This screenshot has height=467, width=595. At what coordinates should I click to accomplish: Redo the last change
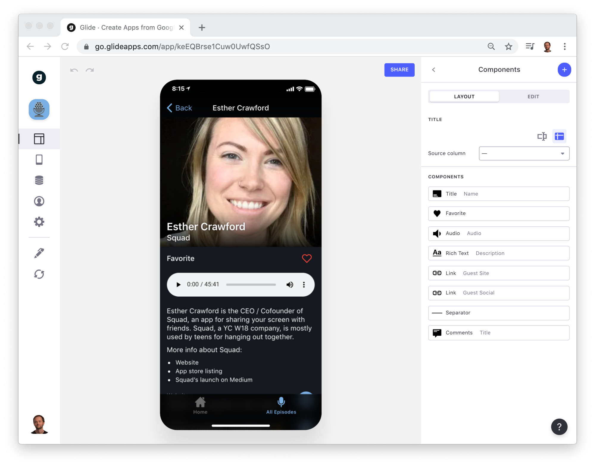pyautogui.click(x=90, y=70)
